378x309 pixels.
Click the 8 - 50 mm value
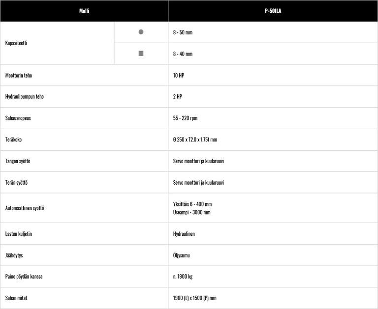(x=183, y=32)
